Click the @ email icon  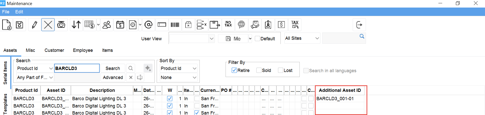coord(148,25)
